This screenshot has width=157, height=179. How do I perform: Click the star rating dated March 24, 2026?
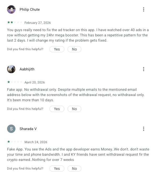(x=15, y=142)
